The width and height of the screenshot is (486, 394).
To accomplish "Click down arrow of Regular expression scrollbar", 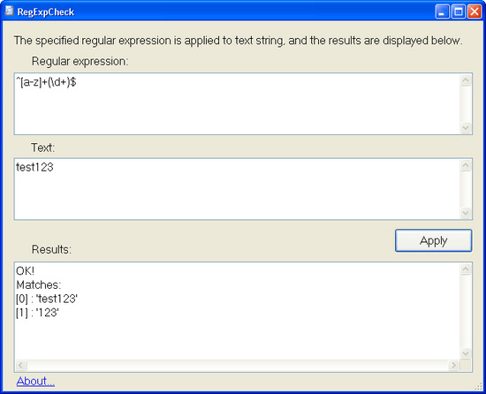I will point(466,127).
